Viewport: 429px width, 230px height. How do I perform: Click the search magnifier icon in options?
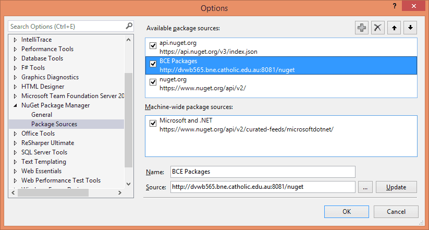[129, 26]
